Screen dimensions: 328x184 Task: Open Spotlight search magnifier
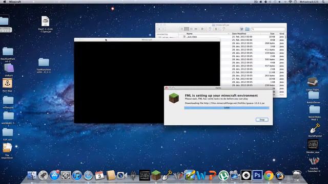pos(323,2)
